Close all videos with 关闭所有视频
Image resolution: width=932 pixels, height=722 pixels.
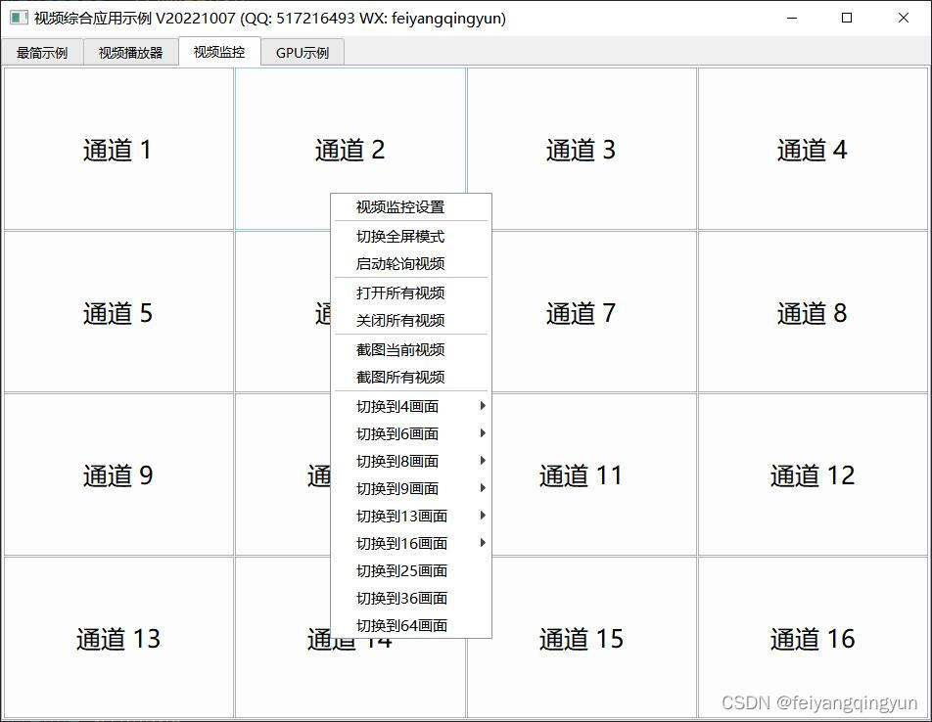(x=401, y=320)
